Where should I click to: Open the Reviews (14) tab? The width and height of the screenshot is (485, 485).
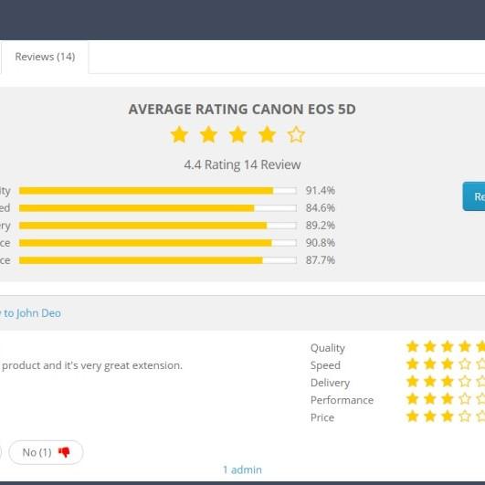coord(45,57)
